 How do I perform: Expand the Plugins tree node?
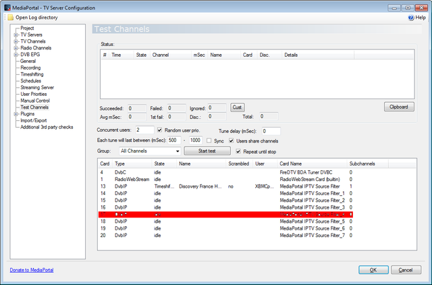pos(16,114)
